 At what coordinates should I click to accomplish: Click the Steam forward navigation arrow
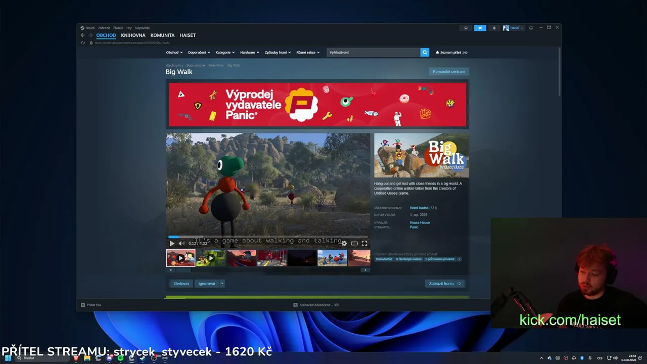point(90,35)
